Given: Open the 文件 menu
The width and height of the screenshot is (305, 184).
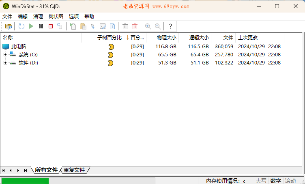Looking at the screenshot, I should pyautogui.click(x=7, y=17).
